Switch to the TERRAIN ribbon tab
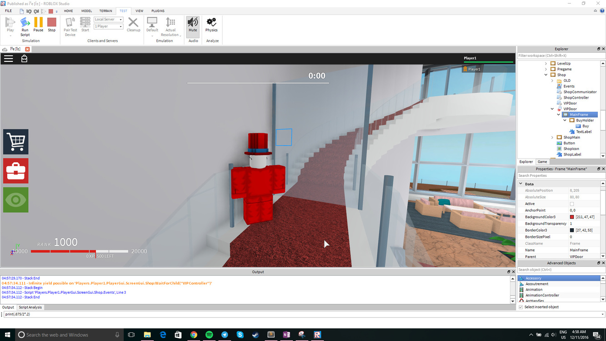The image size is (606, 341). (x=106, y=11)
